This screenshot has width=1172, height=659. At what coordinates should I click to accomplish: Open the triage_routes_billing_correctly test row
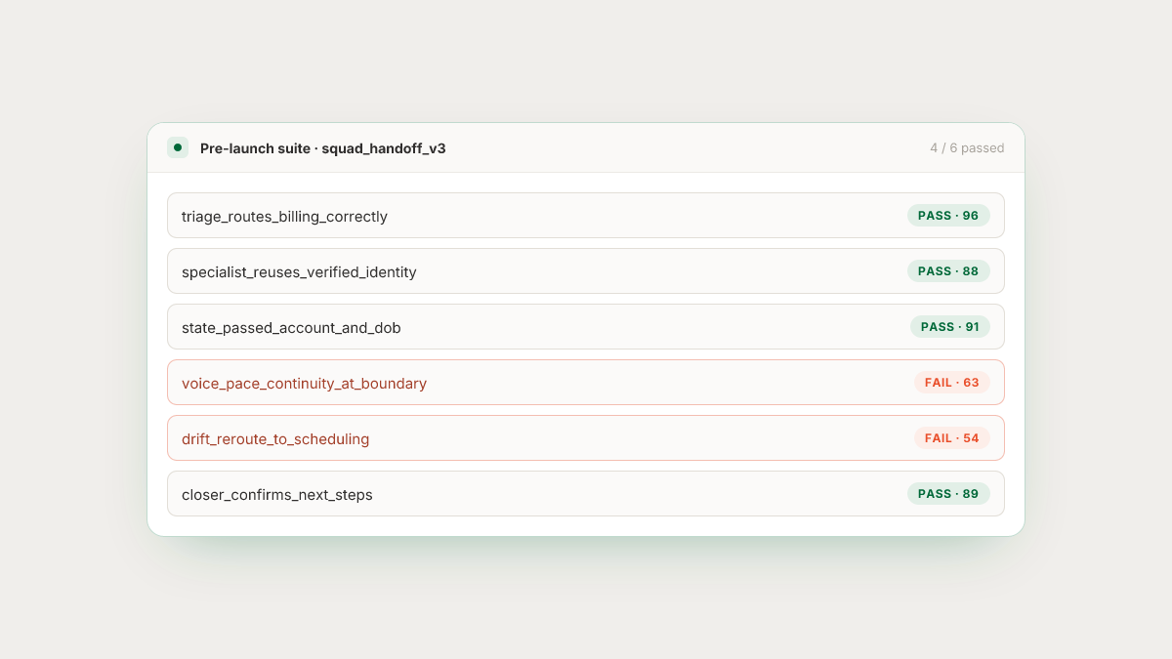[x=586, y=216]
